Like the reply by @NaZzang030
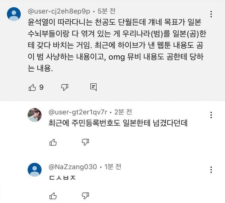Image resolution: width=225 pixels, height=203 pixels. pyautogui.click(x=52, y=195)
